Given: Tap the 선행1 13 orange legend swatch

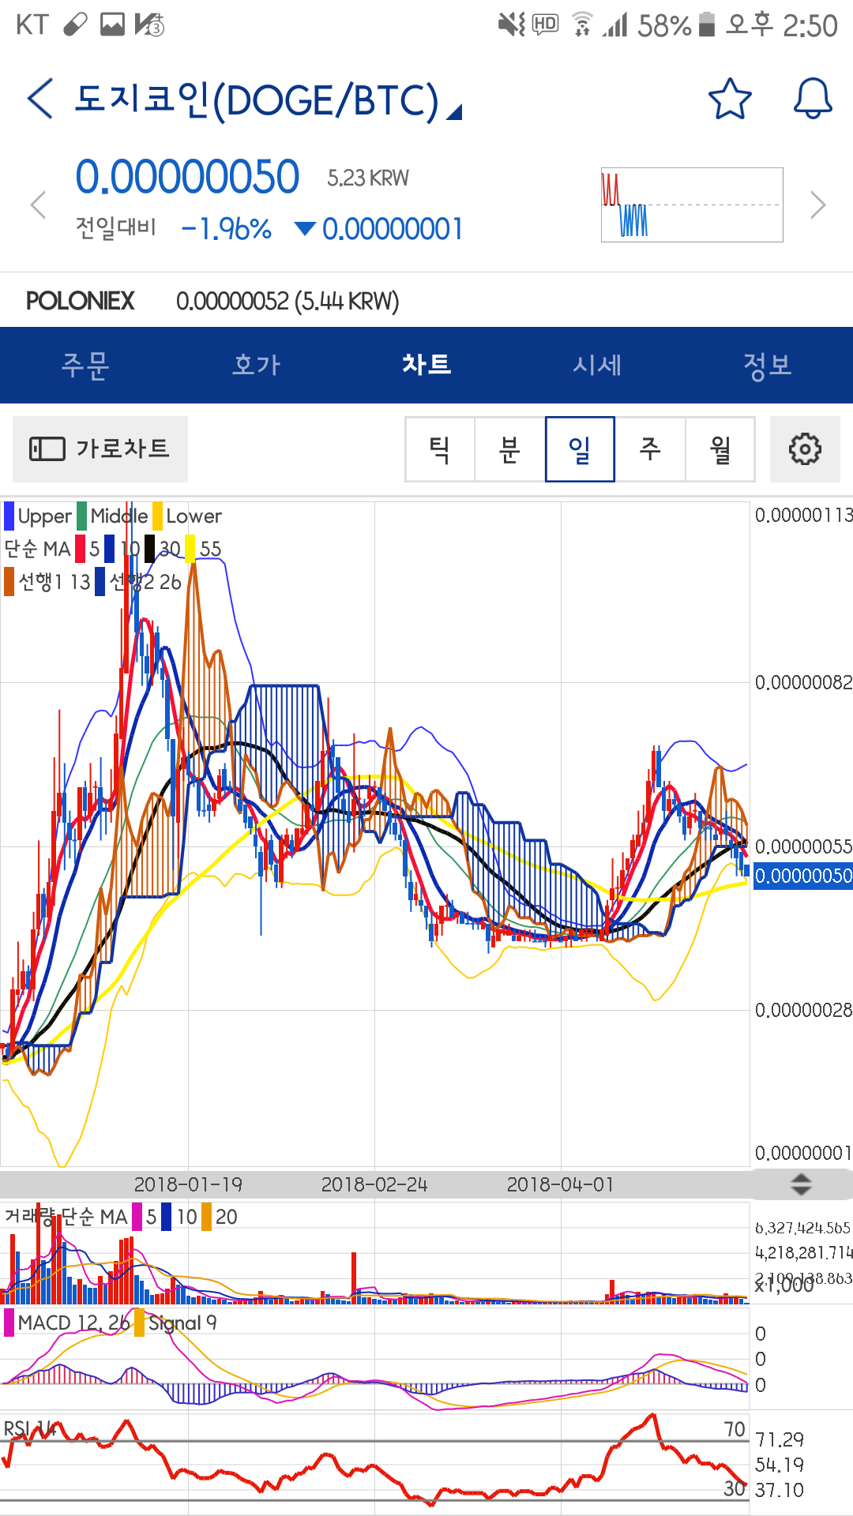Looking at the screenshot, I should pyautogui.click(x=9, y=582).
